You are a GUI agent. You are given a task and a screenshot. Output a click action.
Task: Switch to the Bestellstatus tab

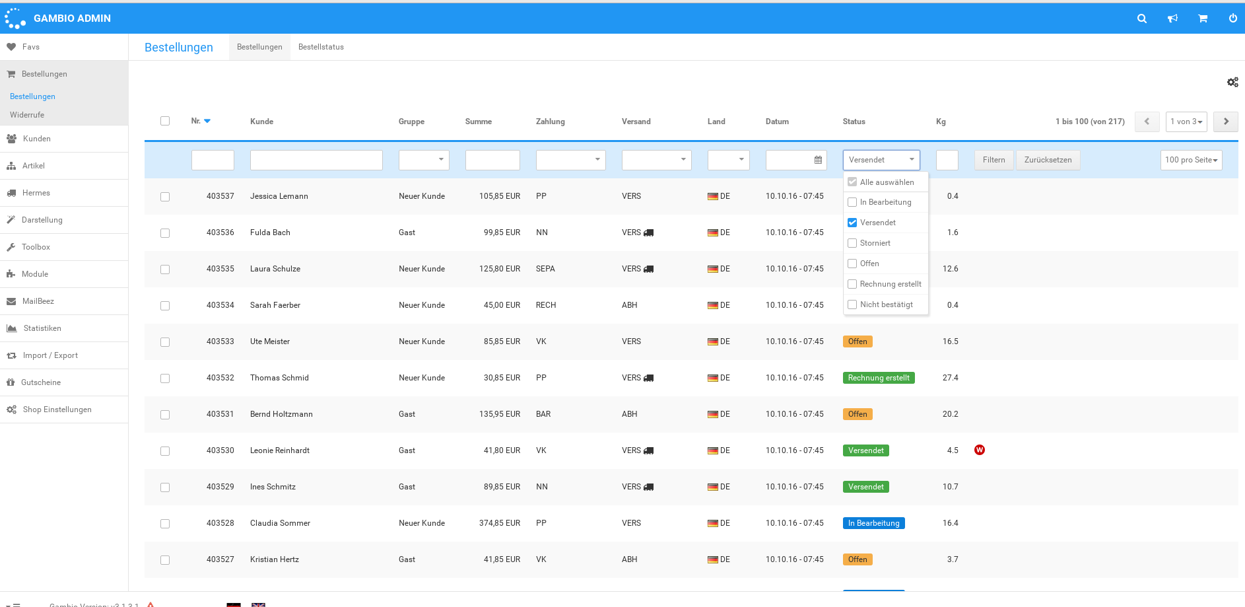click(321, 47)
